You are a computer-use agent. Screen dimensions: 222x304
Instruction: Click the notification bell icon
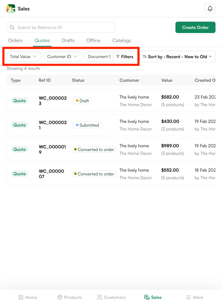(x=210, y=9)
